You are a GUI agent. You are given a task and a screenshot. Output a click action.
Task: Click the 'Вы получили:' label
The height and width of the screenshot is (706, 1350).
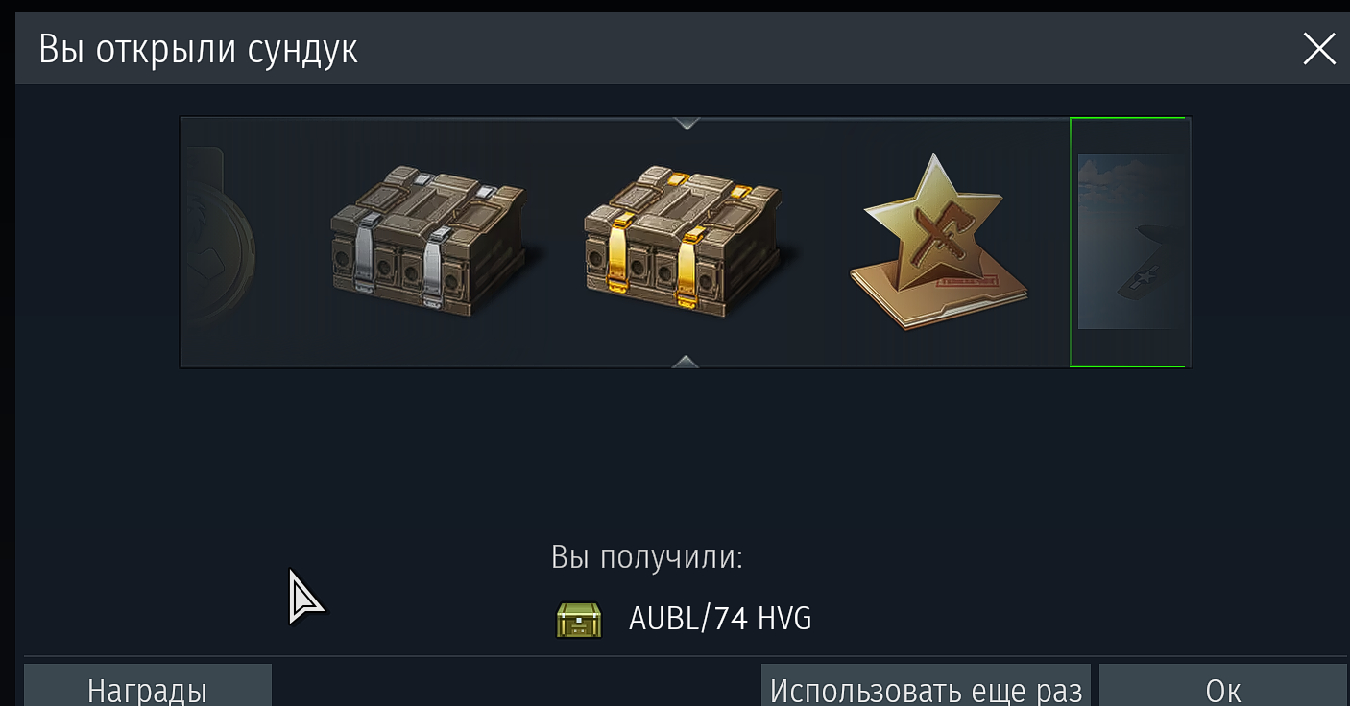647,557
